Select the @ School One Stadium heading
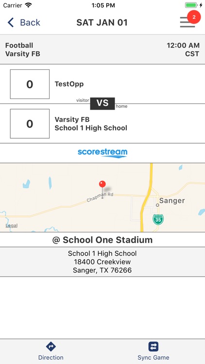The image size is (205, 364). tap(102, 240)
